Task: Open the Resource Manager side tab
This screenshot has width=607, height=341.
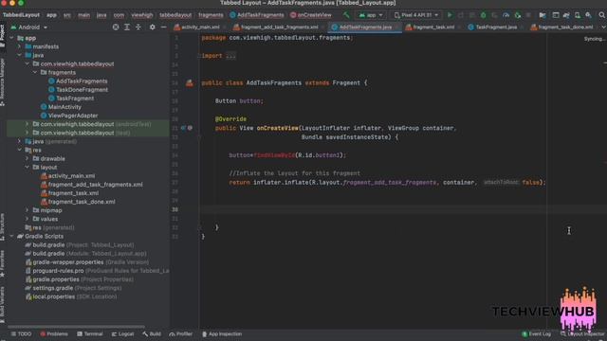Action: tap(2, 82)
